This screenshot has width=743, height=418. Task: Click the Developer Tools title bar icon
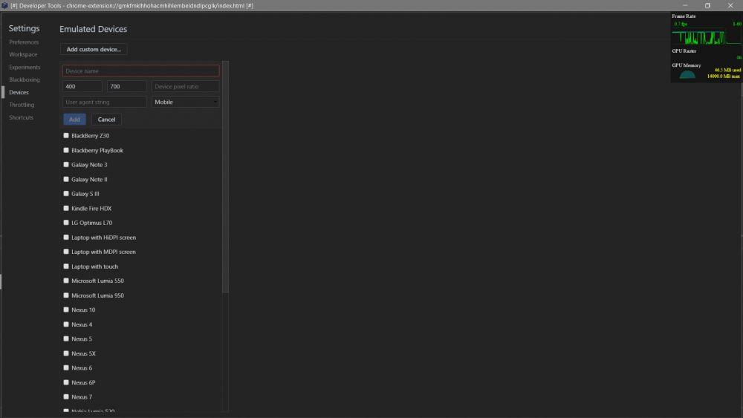4,6
